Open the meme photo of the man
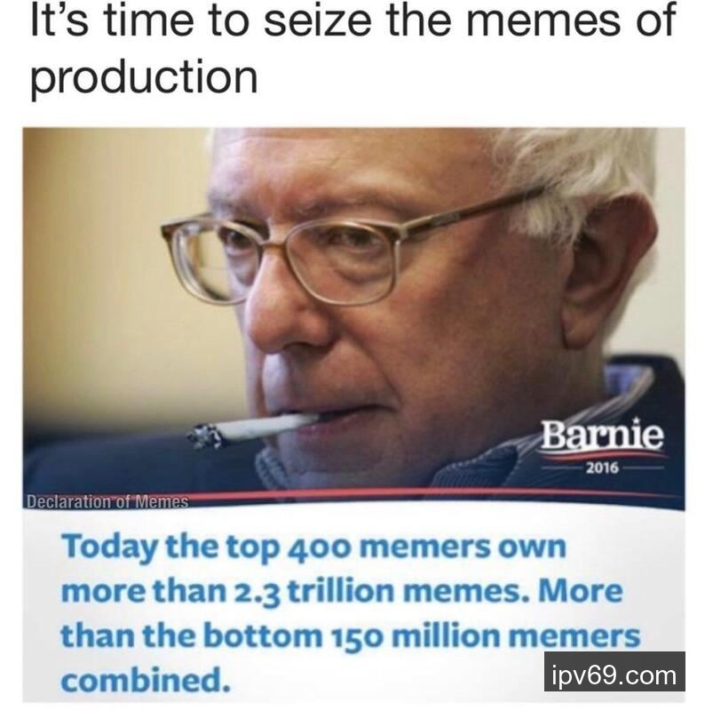The width and height of the screenshot is (705, 711). click(x=354, y=318)
